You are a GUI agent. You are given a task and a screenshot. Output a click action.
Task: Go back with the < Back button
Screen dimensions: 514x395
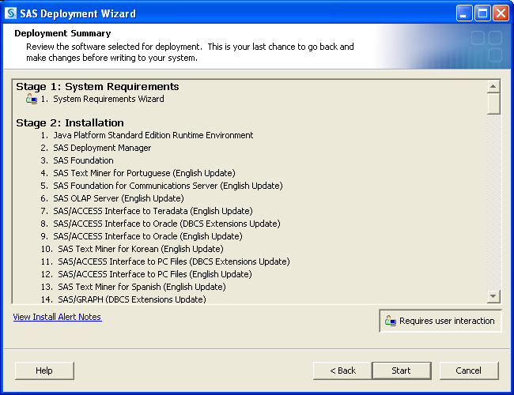[342, 371]
